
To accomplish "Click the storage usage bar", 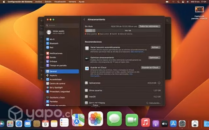I will click(x=123, y=31).
